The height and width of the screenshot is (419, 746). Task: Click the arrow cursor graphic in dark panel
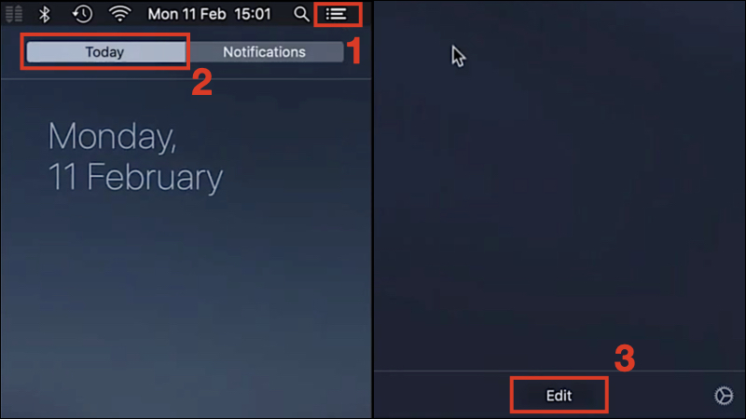458,56
